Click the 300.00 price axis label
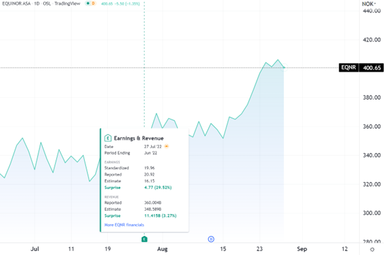The image size is (384, 255). (x=372, y=213)
